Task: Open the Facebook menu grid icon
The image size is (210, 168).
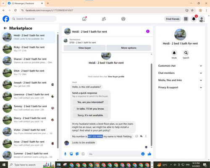Action: pos(186,19)
